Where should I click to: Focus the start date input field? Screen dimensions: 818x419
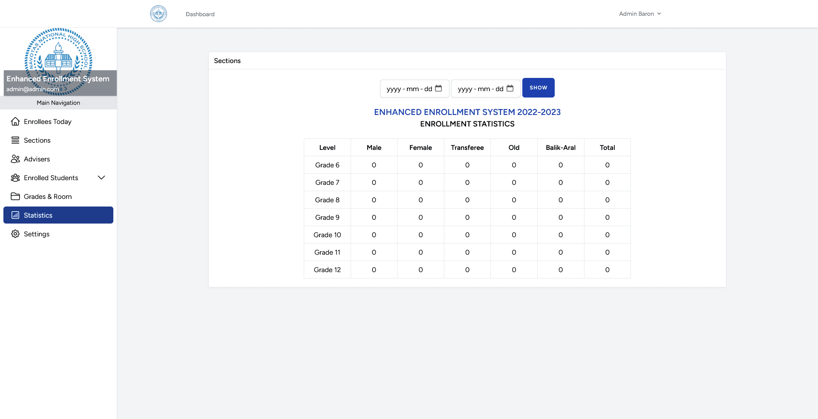click(x=408, y=89)
